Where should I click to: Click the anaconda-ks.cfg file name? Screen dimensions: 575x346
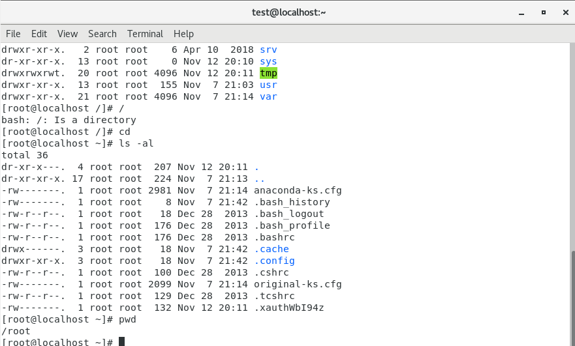click(298, 190)
